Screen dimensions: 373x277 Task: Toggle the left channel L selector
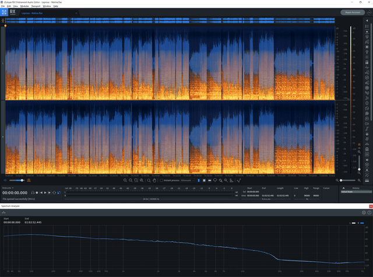click(3, 64)
